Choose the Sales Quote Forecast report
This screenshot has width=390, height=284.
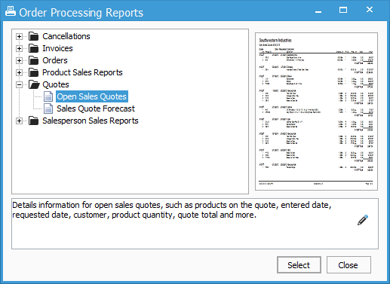click(96, 108)
